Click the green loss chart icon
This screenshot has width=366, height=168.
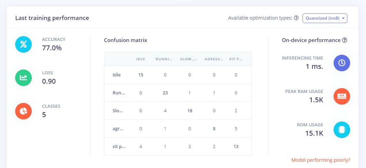point(23,78)
